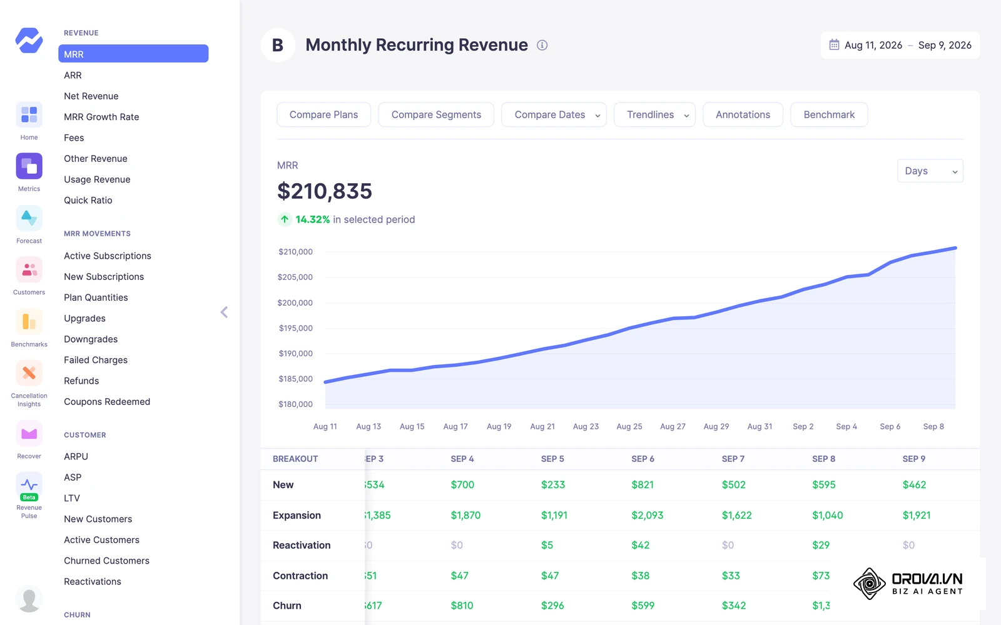This screenshot has height=625, width=1001.
Task: Open LTV under Customer section
Action: pyautogui.click(x=72, y=498)
